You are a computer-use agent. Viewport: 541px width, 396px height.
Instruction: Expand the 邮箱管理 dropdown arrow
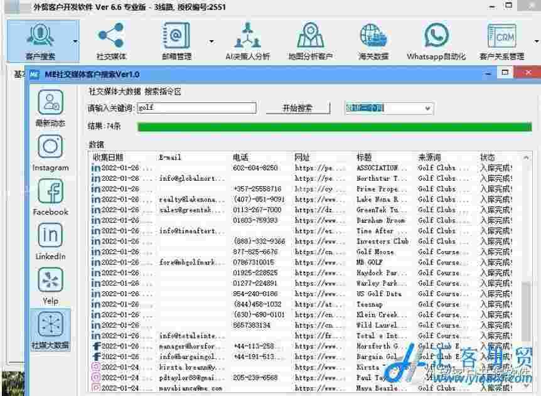pos(211,42)
